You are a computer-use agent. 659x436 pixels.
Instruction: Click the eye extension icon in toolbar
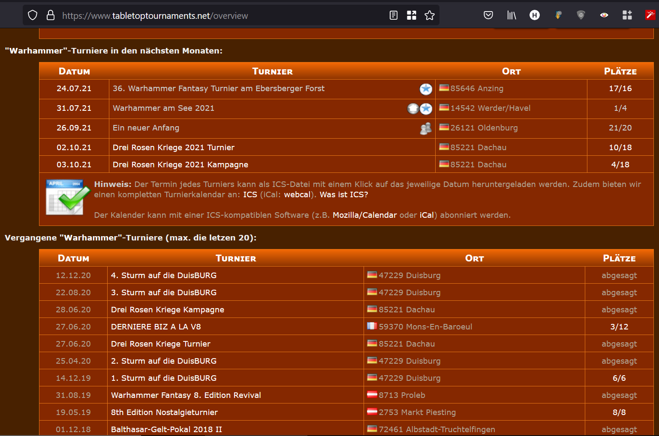pyautogui.click(x=604, y=15)
